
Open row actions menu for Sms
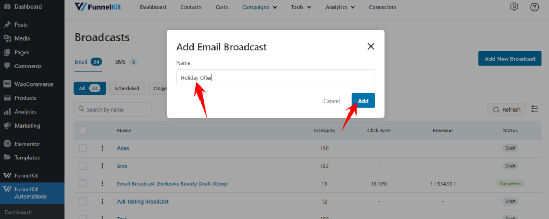coord(102,166)
